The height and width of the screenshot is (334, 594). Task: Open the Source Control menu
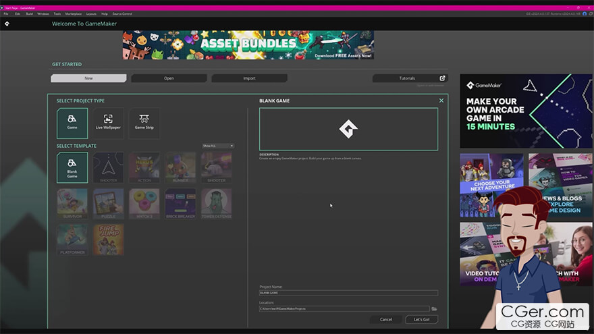[122, 13]
